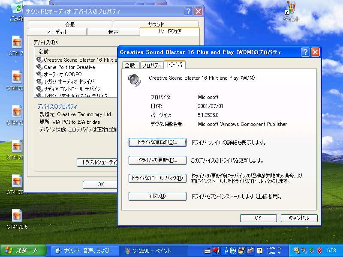Click the 場所: VIA PCI to ISA bridge text
This screenshot has width=343, height=257.
[x=69, y=122]
